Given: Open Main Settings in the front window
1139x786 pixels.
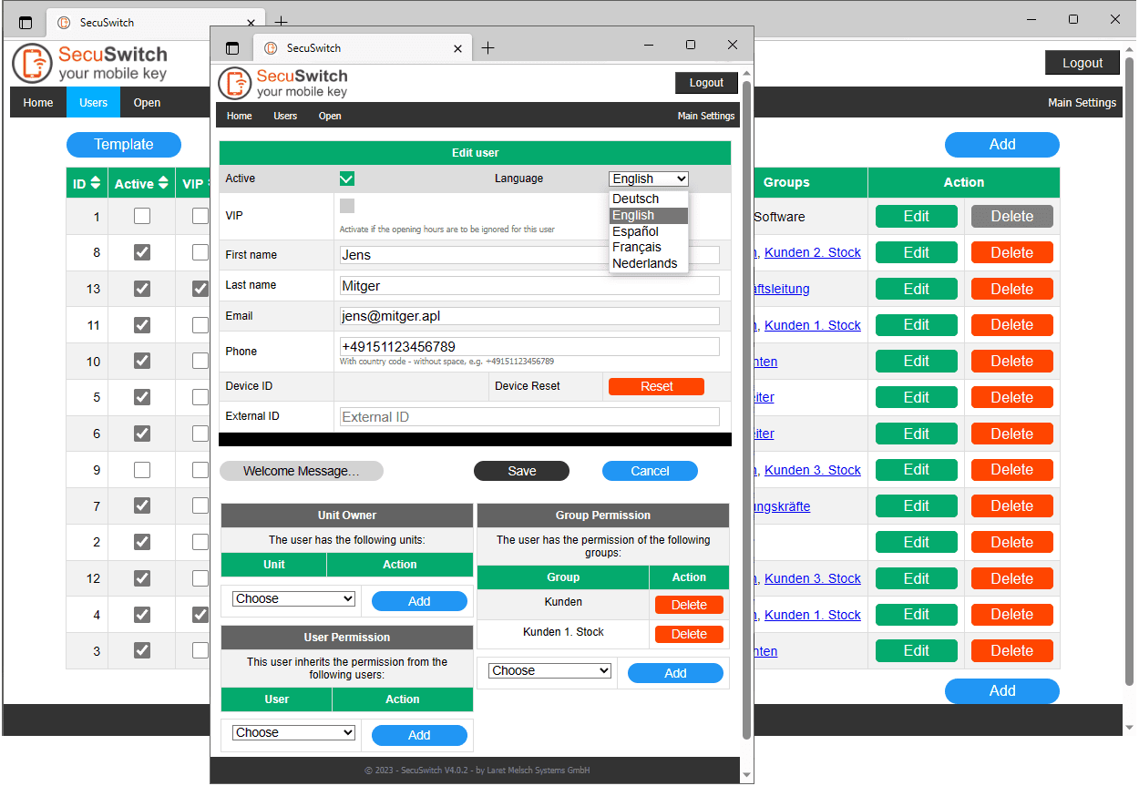Looking at the screenshot, I should tap(706, 116).
